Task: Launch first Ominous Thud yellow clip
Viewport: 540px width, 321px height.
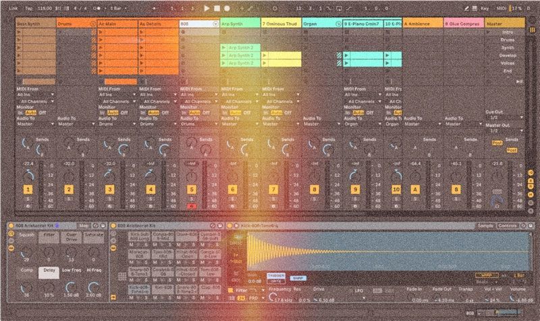Action: 265,55
